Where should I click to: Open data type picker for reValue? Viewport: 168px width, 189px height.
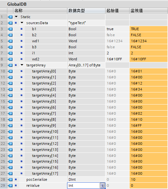102,186
